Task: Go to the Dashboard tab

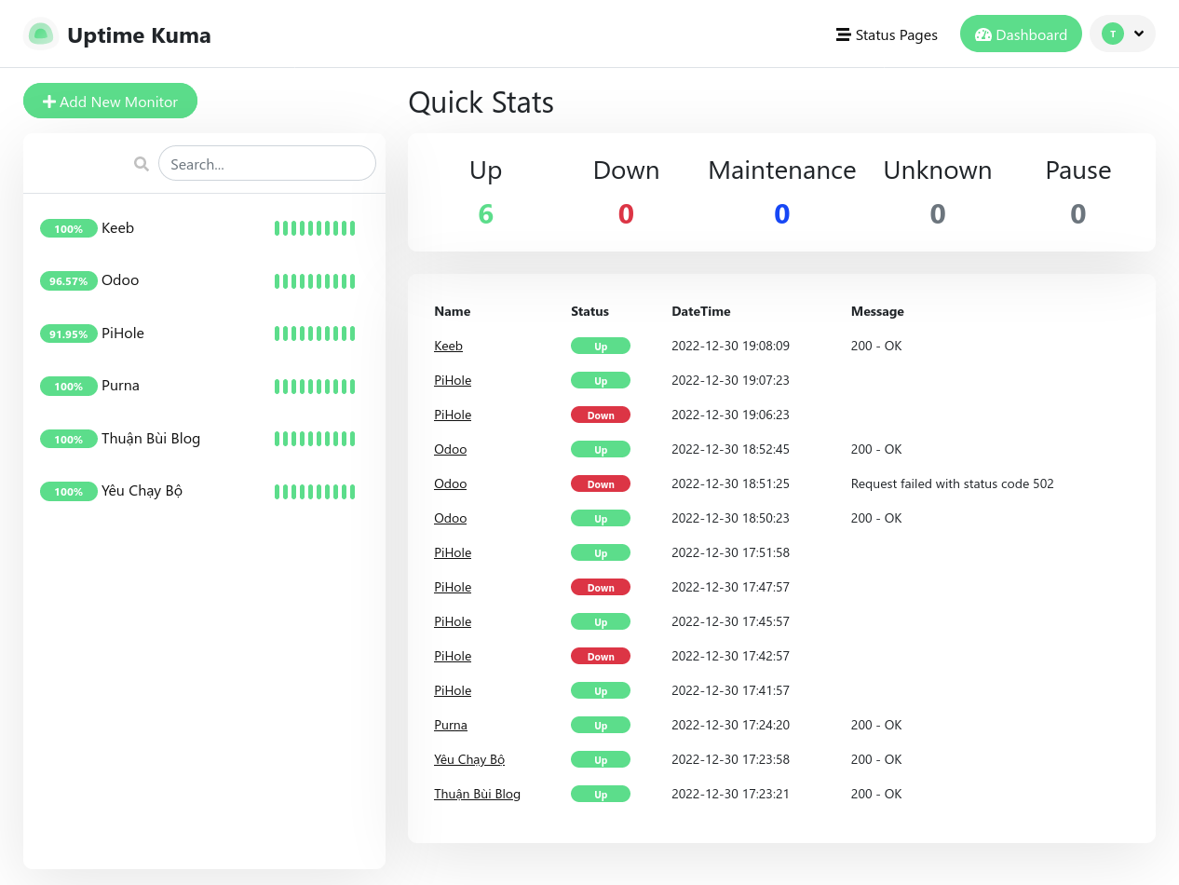Action: pyautogui.click(x=1021, y=34)
